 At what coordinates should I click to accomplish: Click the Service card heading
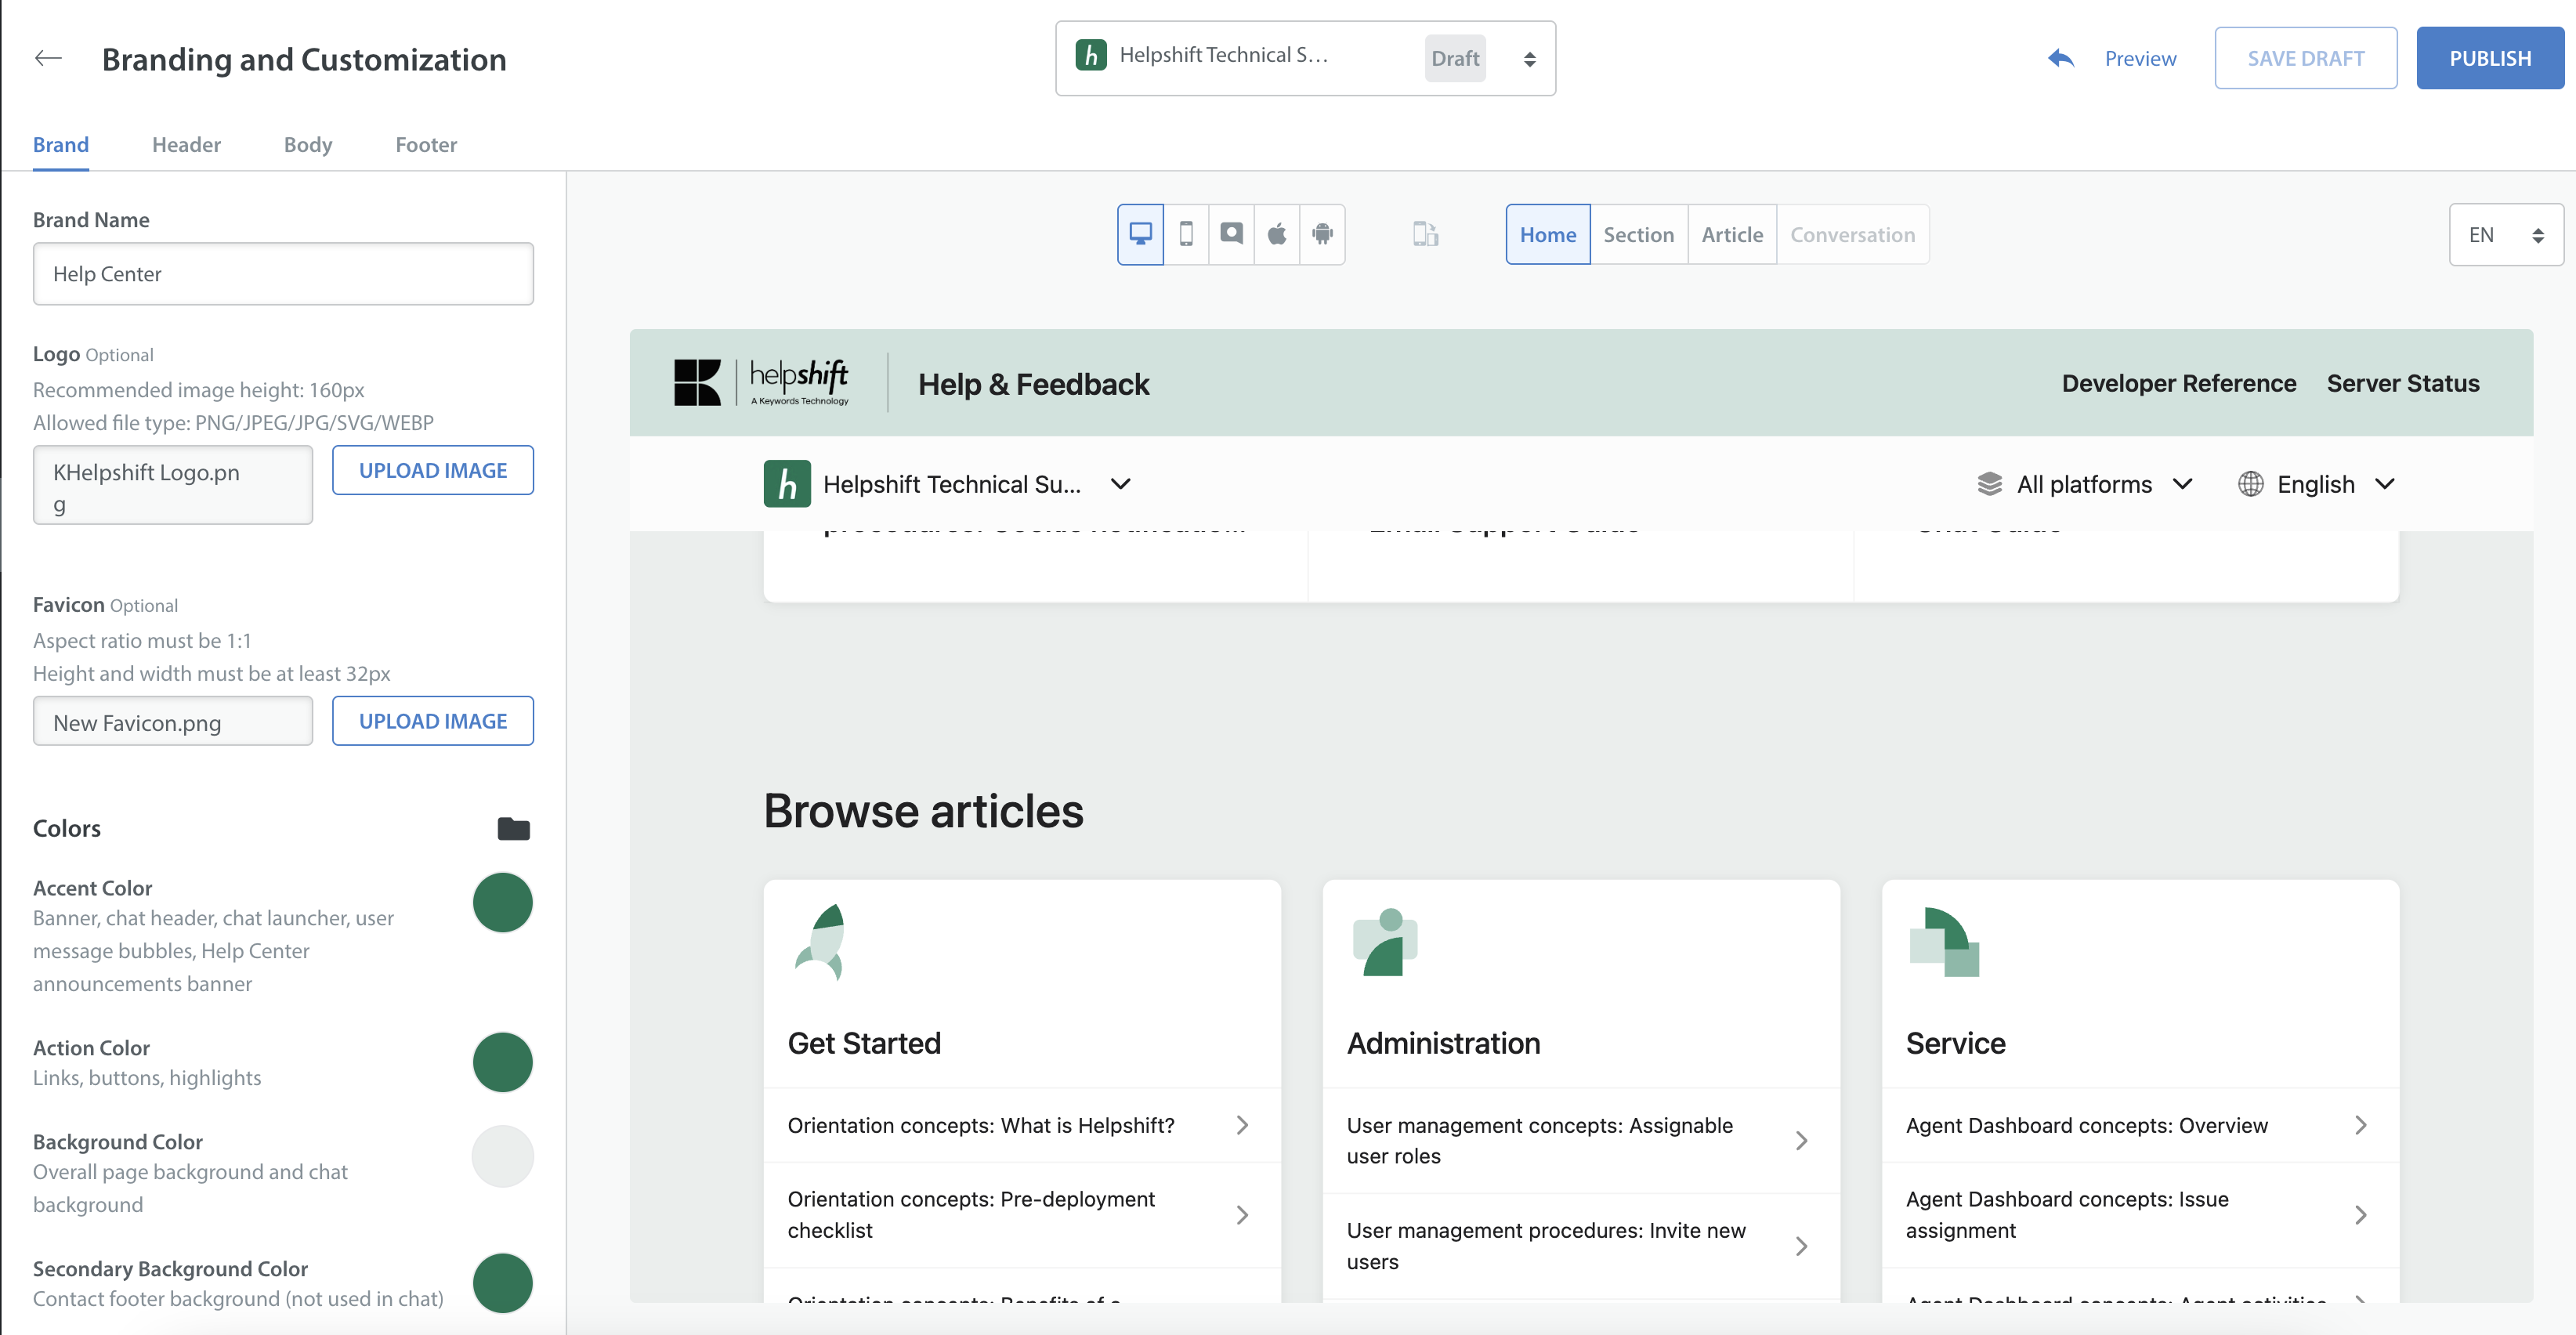click(x=1955, y=1043)
